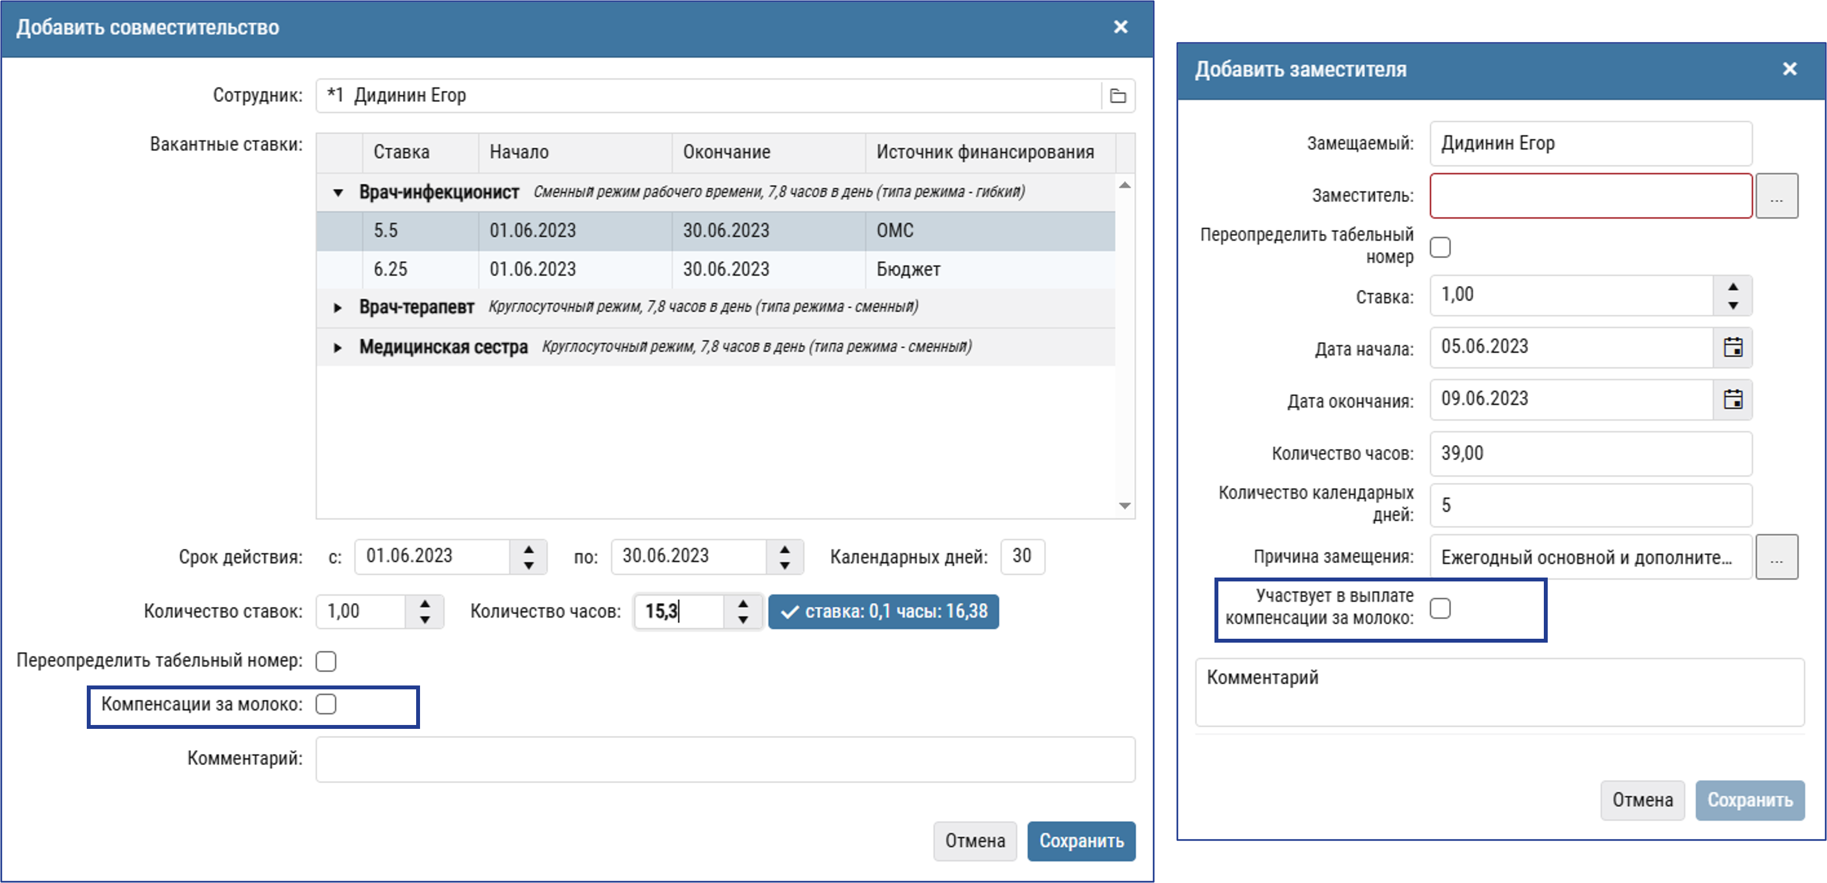Click the Заместитель input field
The width and height of the screenshot is (1827, 883).
tap(1590, 196)
